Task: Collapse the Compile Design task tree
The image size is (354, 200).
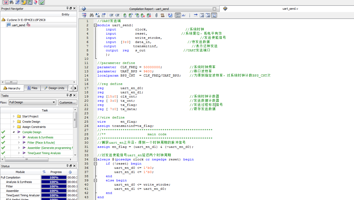Action: [14, 132]
